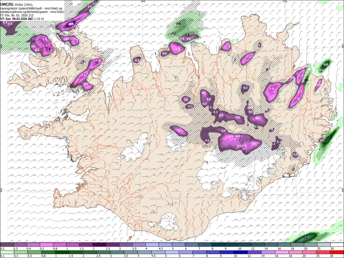The height and width of the screenshot is (258, 344).
Task: Click the darkest 0.2 swatch in the upper snow legend row
Action: click(7, 245)
